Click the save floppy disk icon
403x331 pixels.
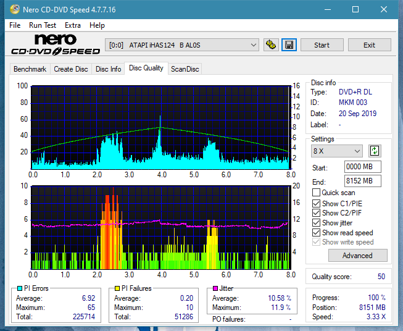coord(289,45)
